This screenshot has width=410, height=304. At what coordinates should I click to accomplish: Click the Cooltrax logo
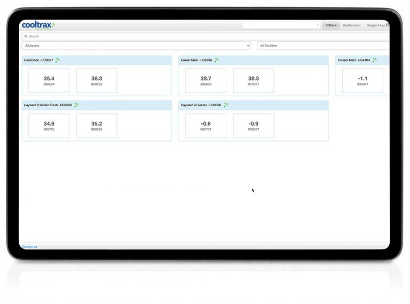pos(38,25)
